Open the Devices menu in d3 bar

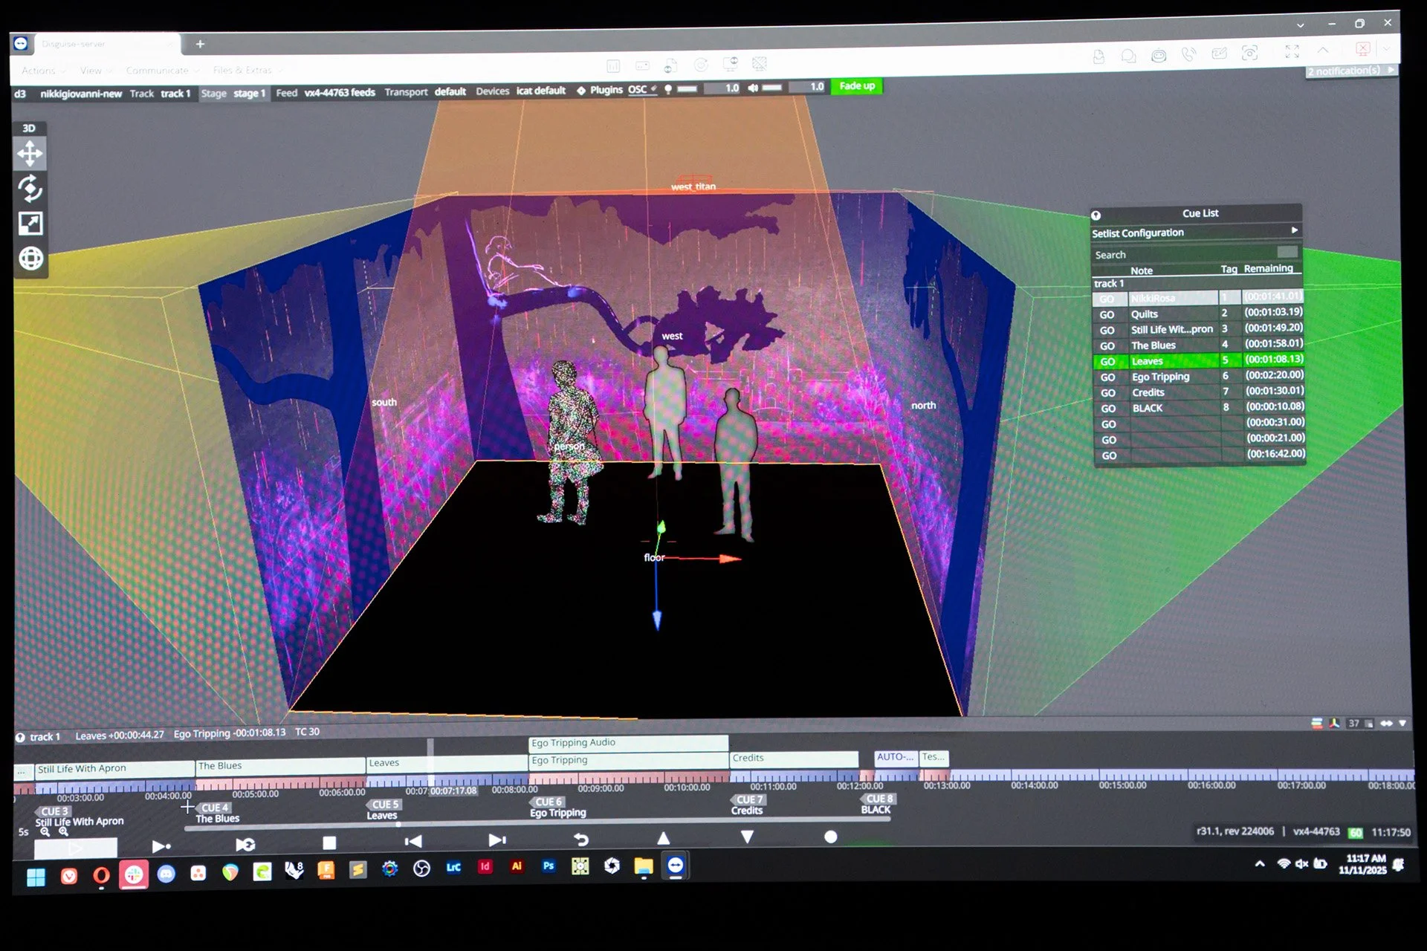[x=520, y=91]
